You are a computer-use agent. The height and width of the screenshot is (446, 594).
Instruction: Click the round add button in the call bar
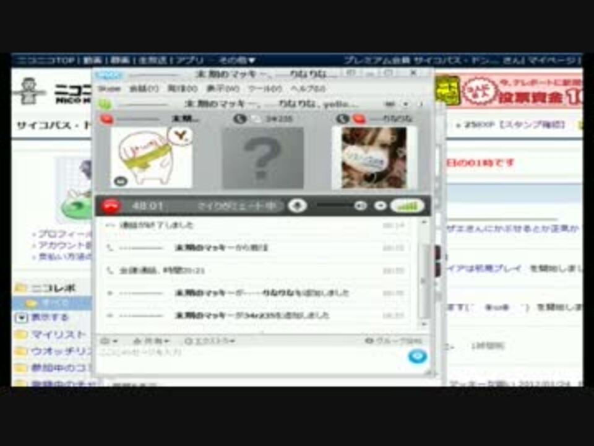tap(381, 206)
